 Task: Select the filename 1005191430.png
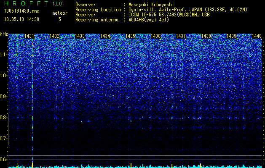point(22,11)
